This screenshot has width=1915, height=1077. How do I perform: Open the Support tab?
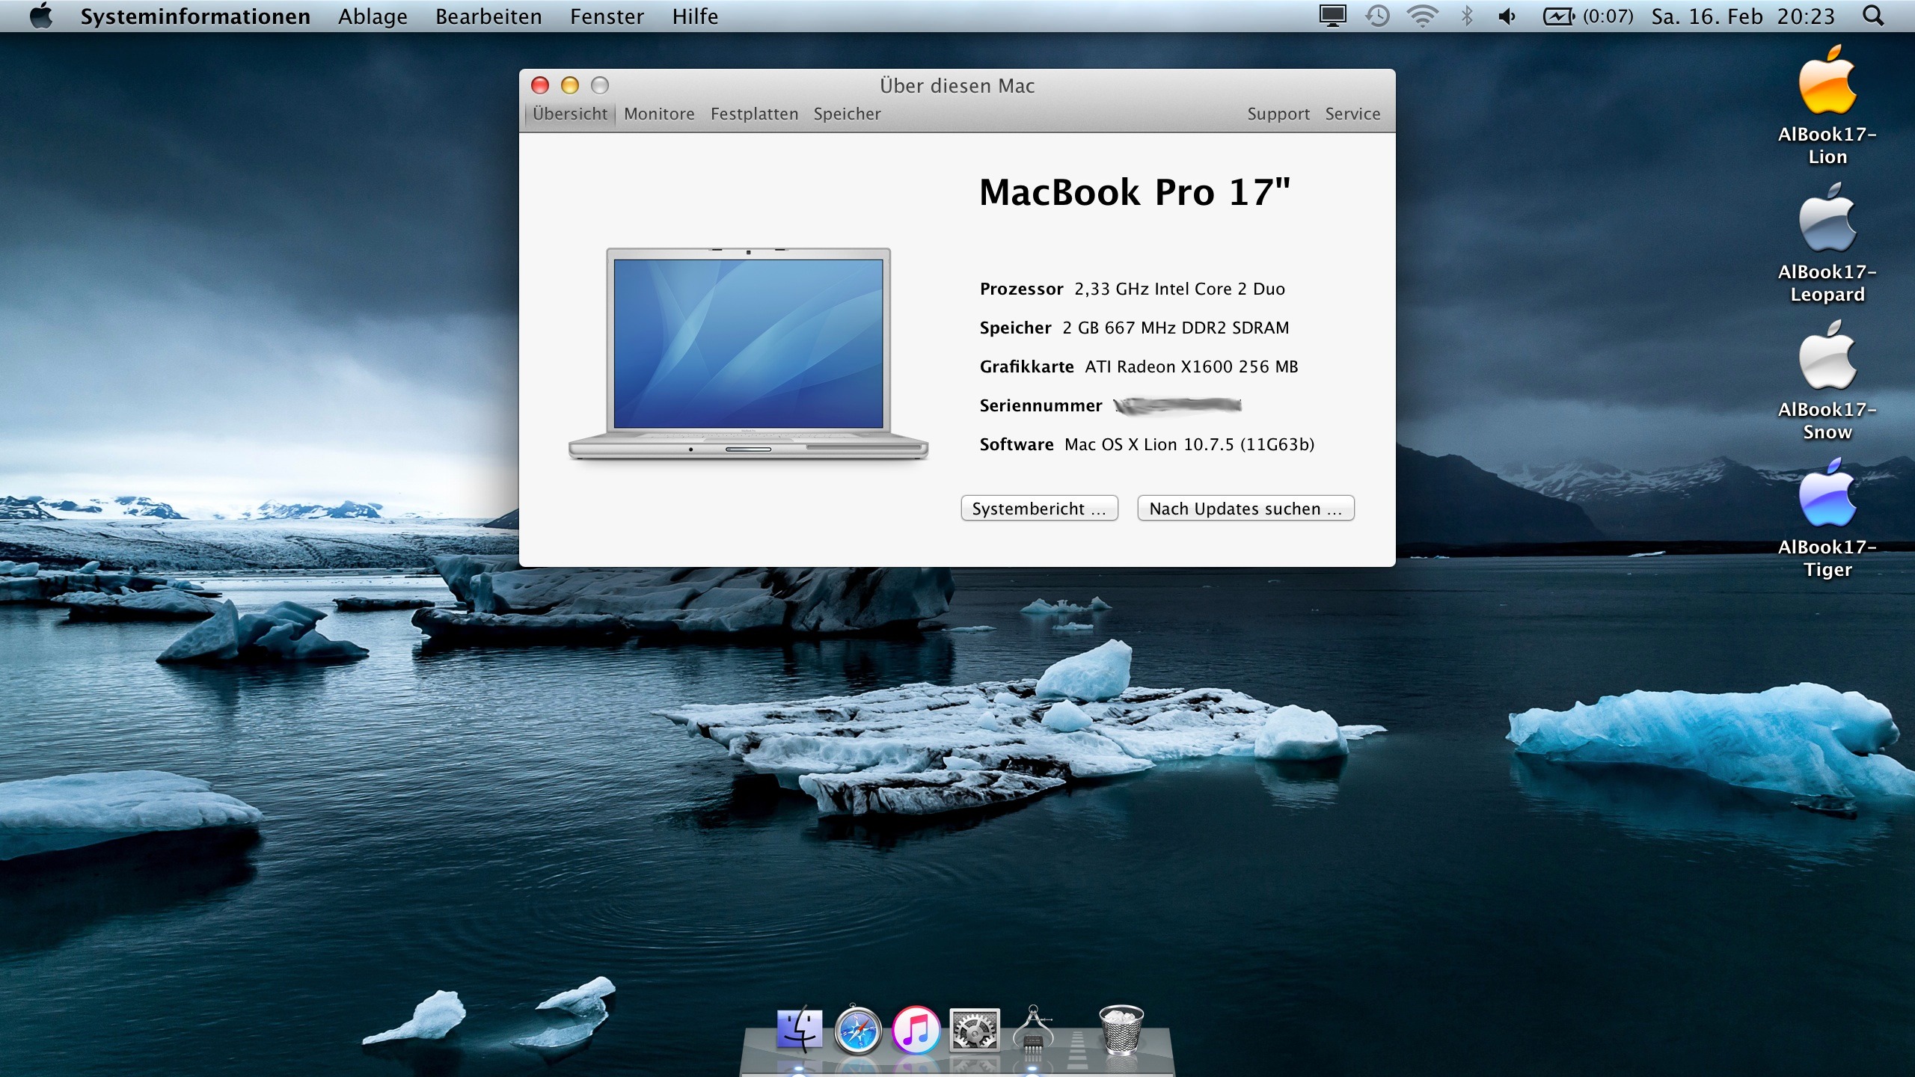coord(1278,114)
